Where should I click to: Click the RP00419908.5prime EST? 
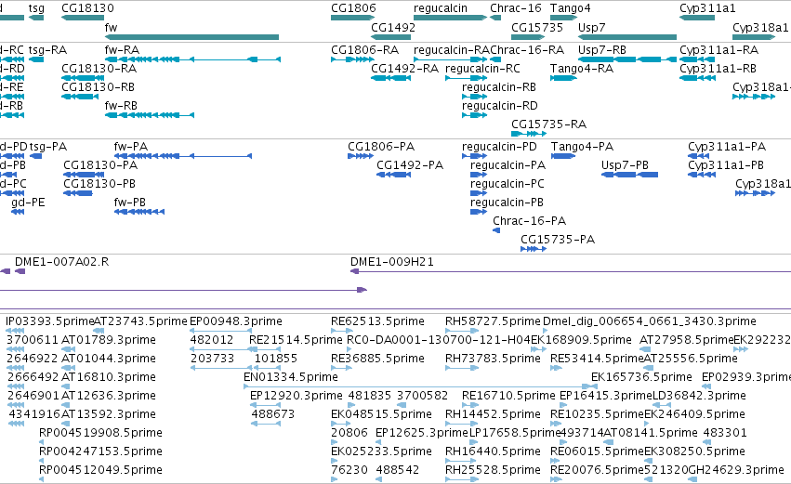click(x=42, y=442)
